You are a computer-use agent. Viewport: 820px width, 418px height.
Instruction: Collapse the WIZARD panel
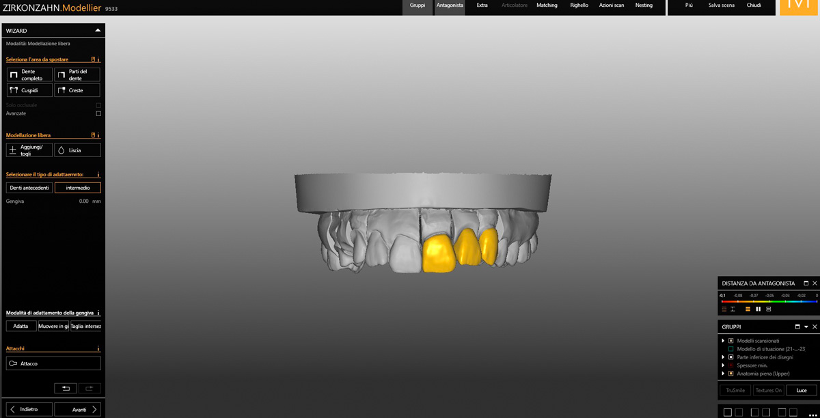(x=98, y=31)
